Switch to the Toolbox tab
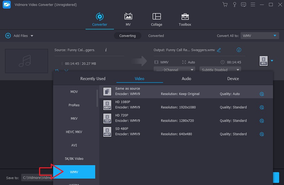The image size is (284, 185). pos(185,20)
